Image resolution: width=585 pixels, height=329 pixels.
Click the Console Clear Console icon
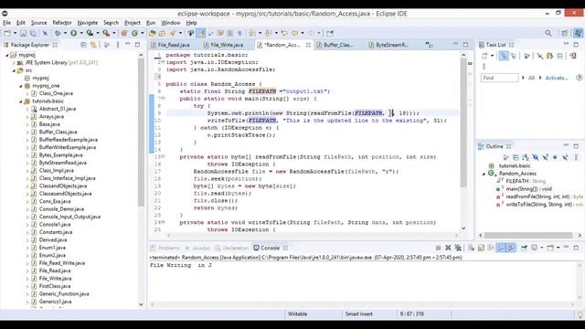(x=472, y=248)
